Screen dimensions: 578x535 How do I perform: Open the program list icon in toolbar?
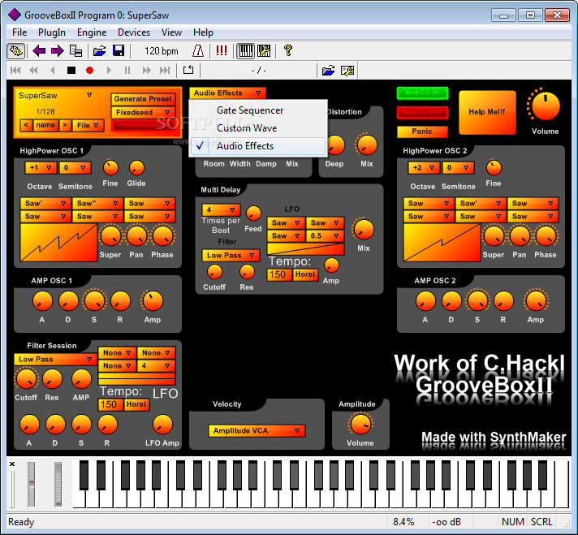click(75, 51)
